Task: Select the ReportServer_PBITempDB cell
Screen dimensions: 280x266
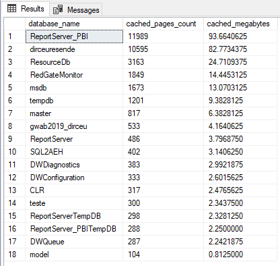Action: (74, 229)
